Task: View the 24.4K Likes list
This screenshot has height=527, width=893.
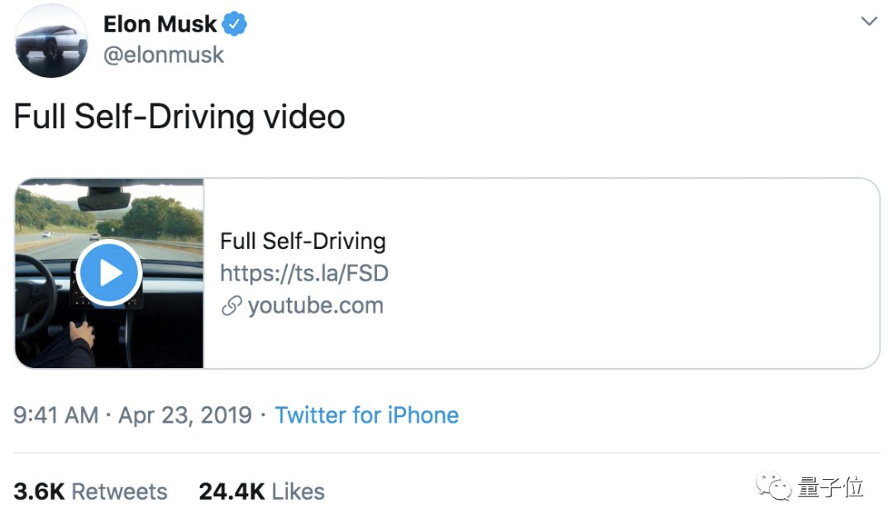Action: point(261,491)
